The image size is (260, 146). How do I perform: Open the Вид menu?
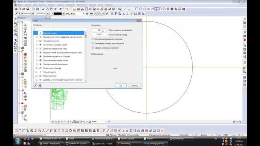(x=35, y=5)
